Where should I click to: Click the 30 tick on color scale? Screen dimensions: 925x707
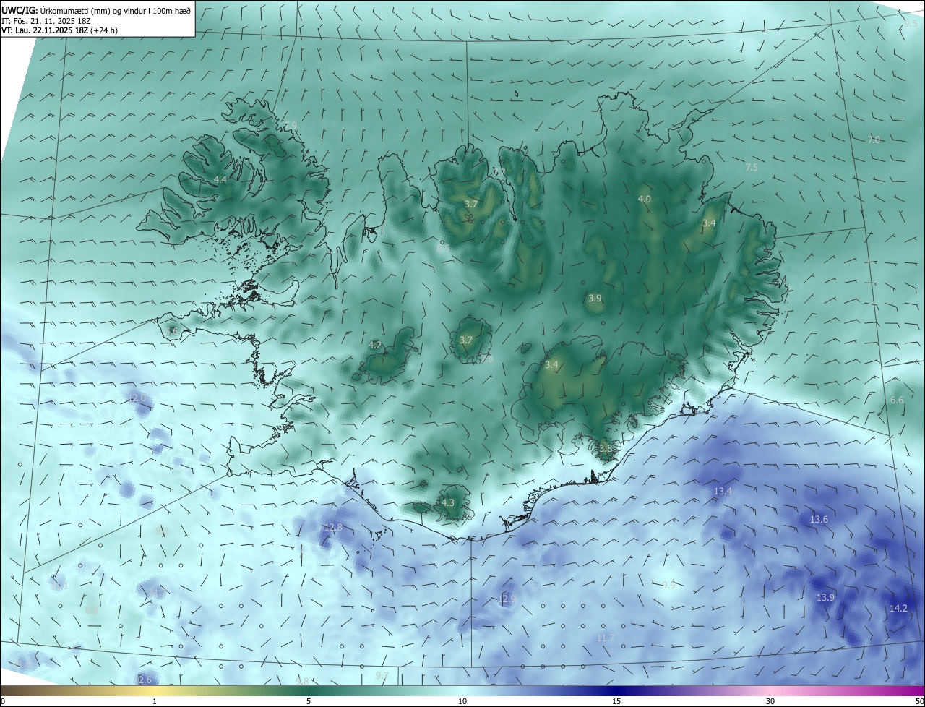770,701
